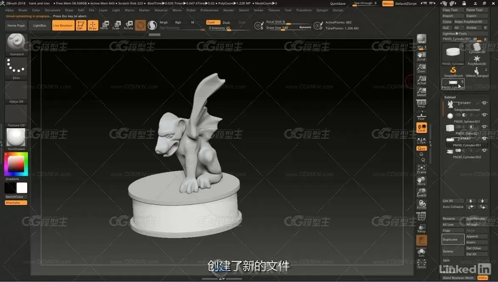Screen dimensions: 498x282
Task: Toggle eye visibility for Gargoyleboolean subtool
Action: coord(484,103)
